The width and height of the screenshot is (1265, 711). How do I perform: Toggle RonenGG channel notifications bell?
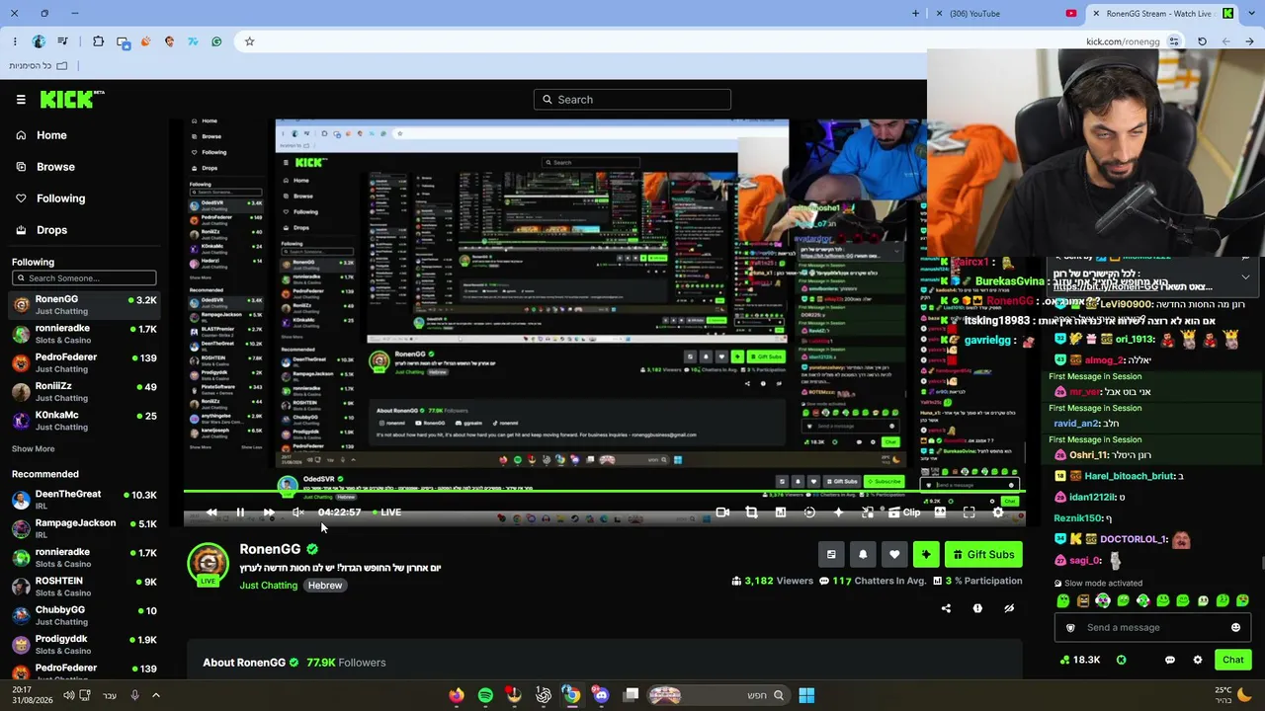click(863, 555)
